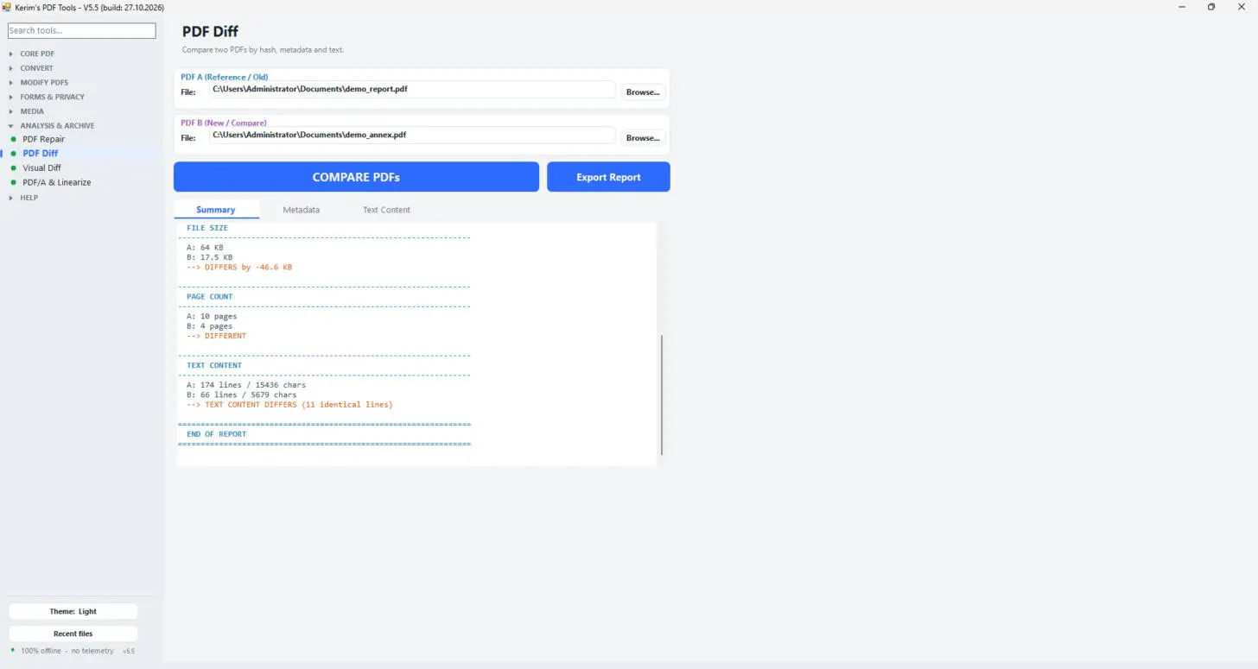The width and height of the screenshot is (1258, 669).
Task: Switch to the Summary tab
Action: coord(216,210)
